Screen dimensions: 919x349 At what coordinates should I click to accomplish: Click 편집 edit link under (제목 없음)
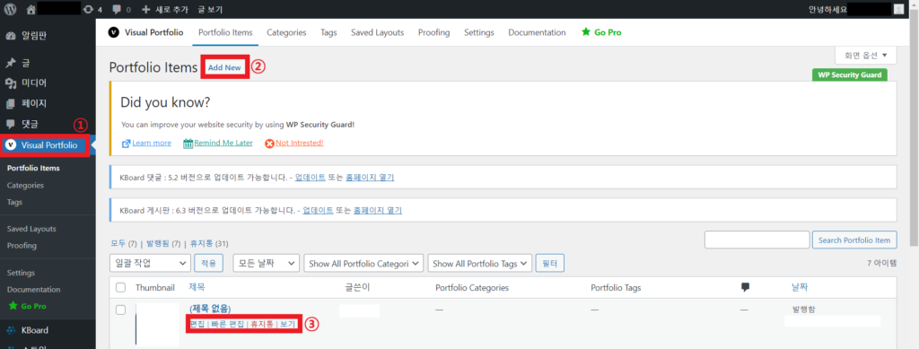coord(197,324)
